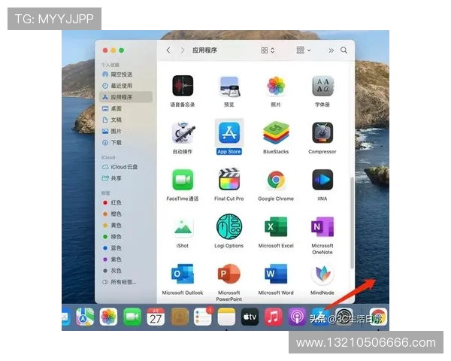Image resolution: width=451 pixels, height=361 pixels.
Task: Open the Voice Memos app (语音备忘录)
Action: (x=183, y=86)
